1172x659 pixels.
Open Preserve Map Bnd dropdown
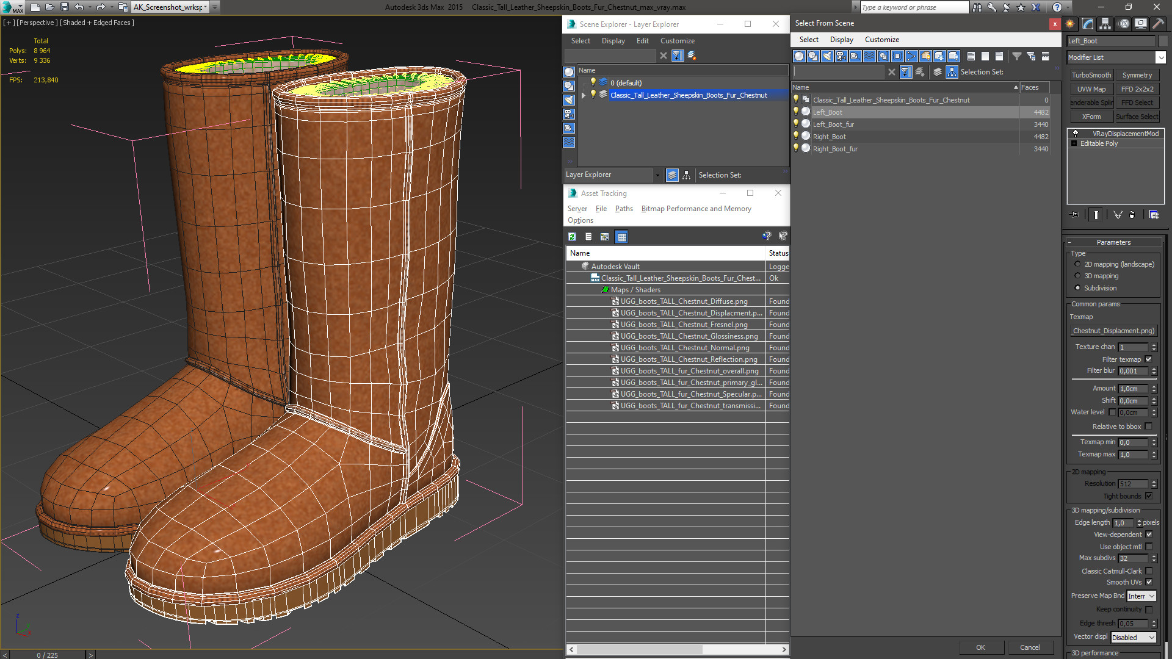coord(1141,596)
